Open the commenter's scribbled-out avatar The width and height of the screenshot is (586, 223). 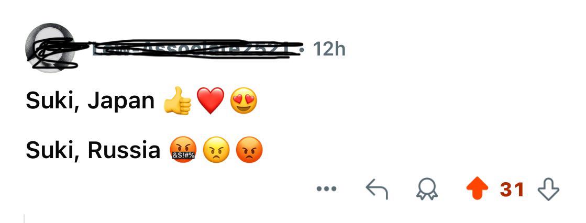pyautogui.click(x=50, y=48)
